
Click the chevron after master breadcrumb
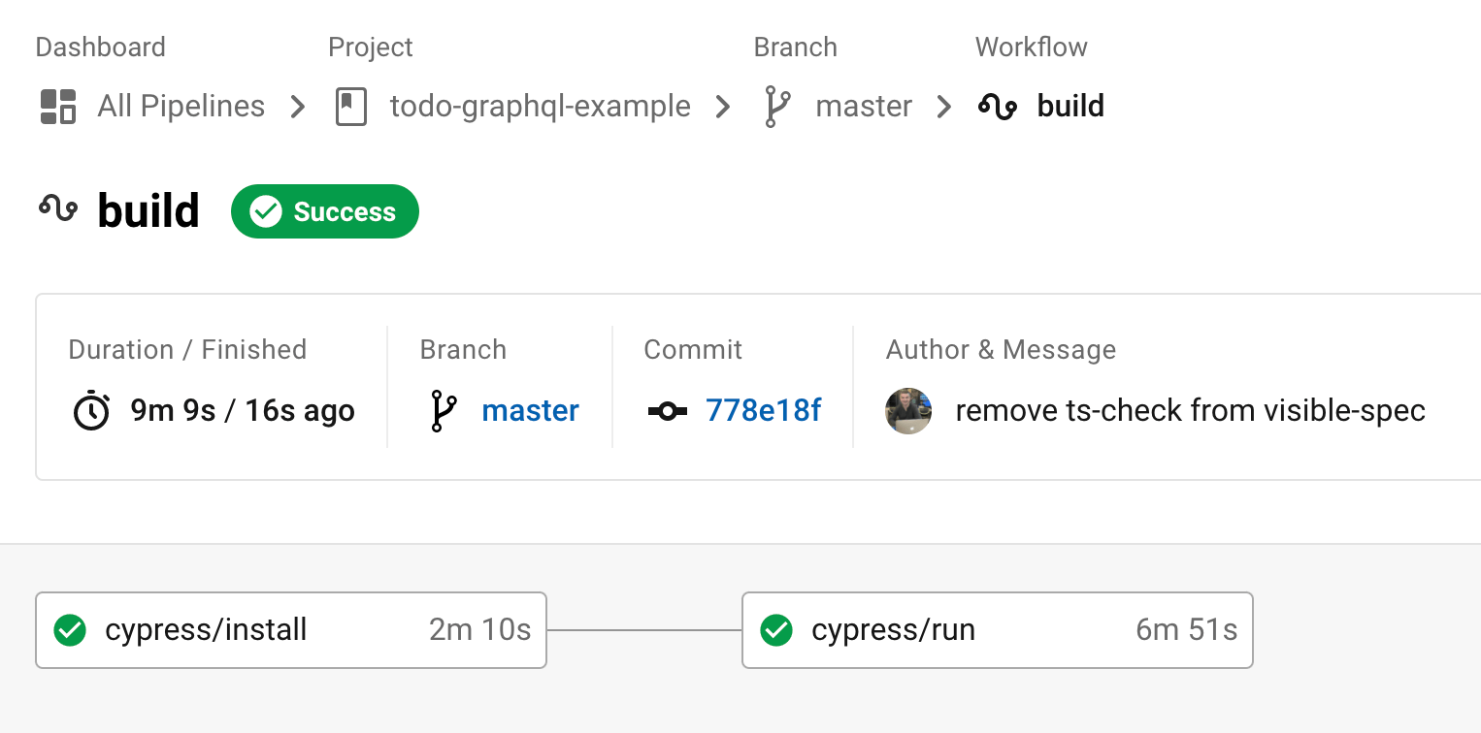pyautogui.click(x=943, y=107)
